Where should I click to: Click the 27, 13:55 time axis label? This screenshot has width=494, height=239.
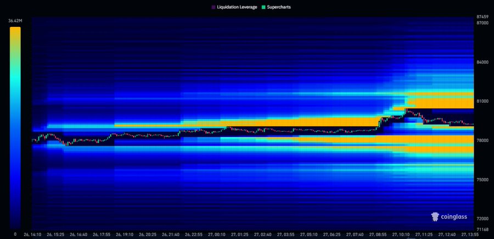point(470,235)
